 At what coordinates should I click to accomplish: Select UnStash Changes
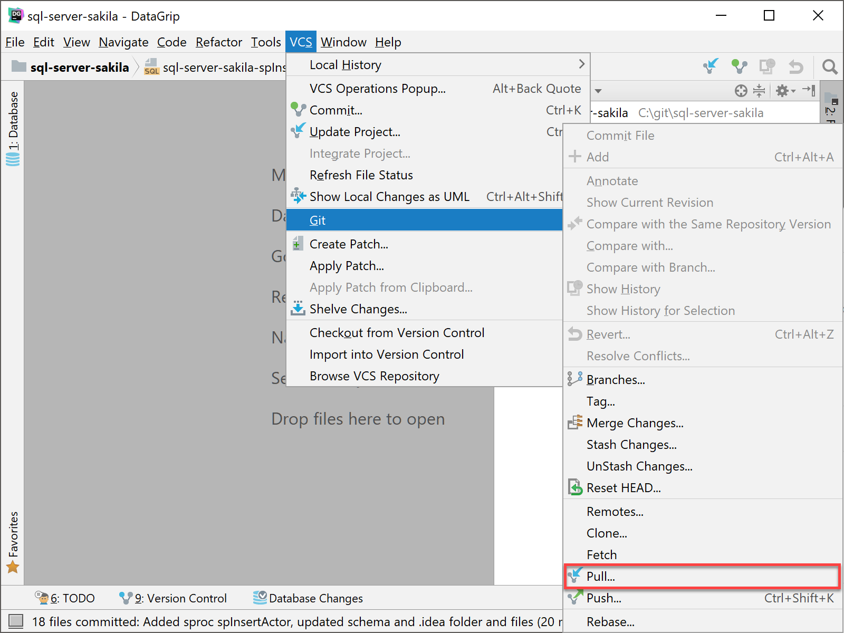click(703, 466)
